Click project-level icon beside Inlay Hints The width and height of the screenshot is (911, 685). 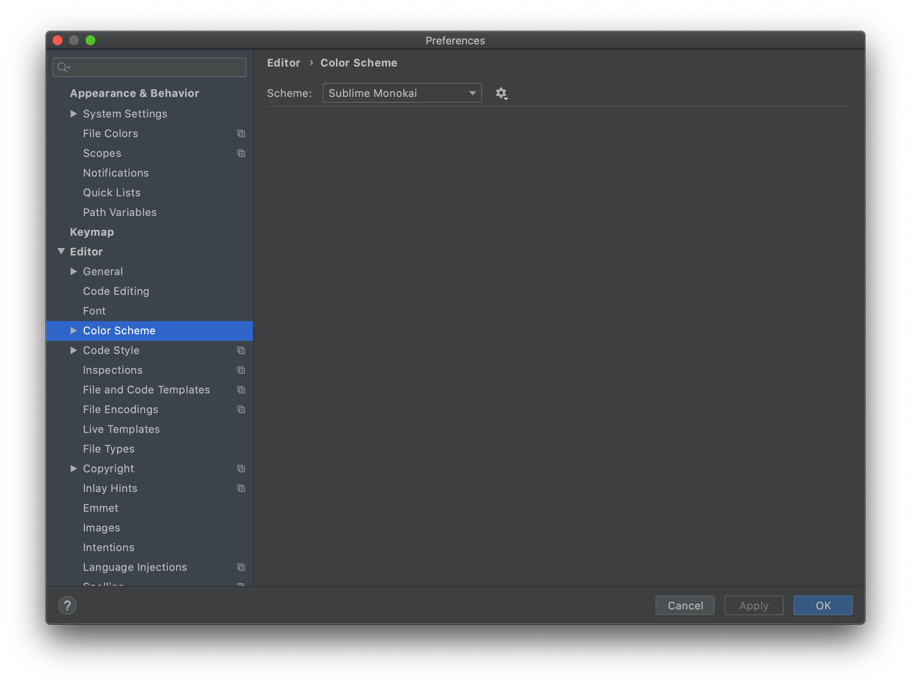[x=241, y=489]
